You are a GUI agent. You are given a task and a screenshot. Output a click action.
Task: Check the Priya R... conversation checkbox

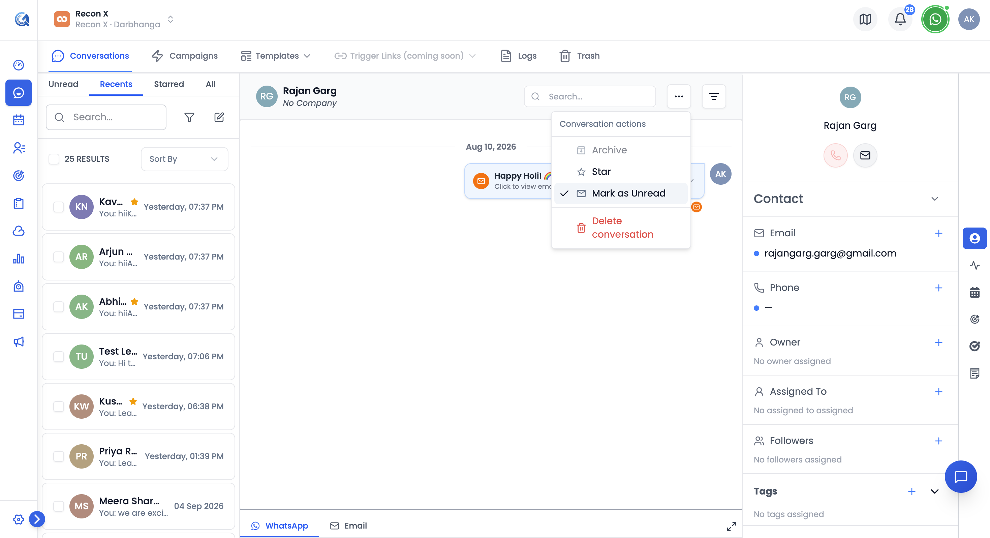coord(58,456)
